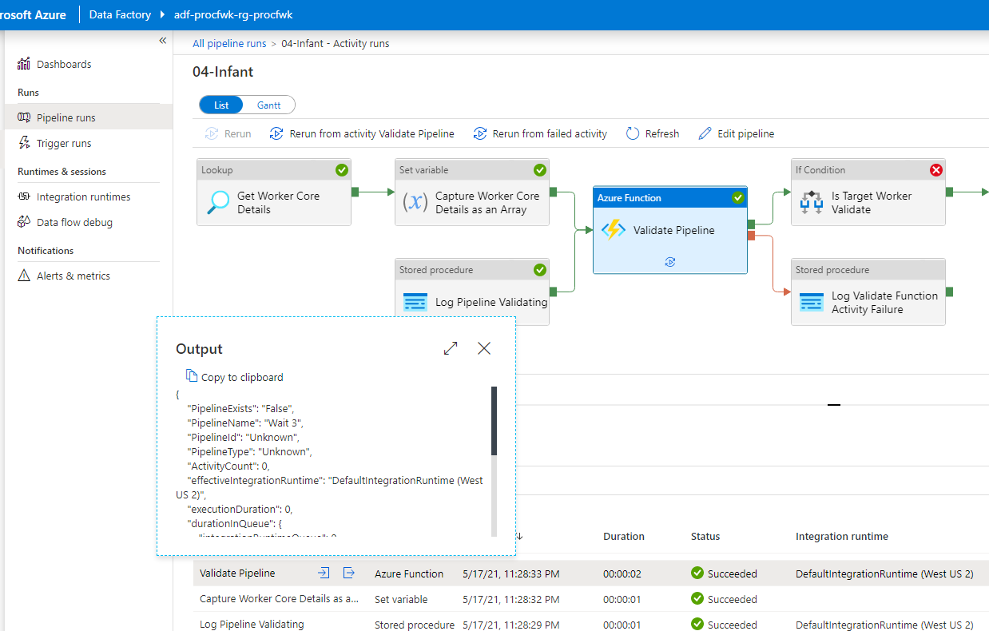Click the Lookup magnifier icon
Image resolution: width=989 pixels, height=631 pixels.
(x=217, y=202)
